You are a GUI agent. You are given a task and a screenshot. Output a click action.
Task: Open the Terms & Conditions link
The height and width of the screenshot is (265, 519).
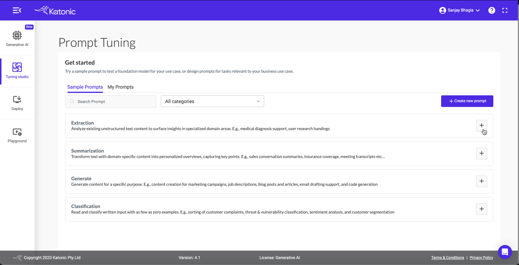tap(448, 257)
